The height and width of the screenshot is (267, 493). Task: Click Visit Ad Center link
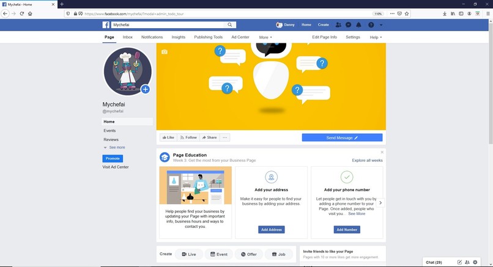tap(116, 167)
